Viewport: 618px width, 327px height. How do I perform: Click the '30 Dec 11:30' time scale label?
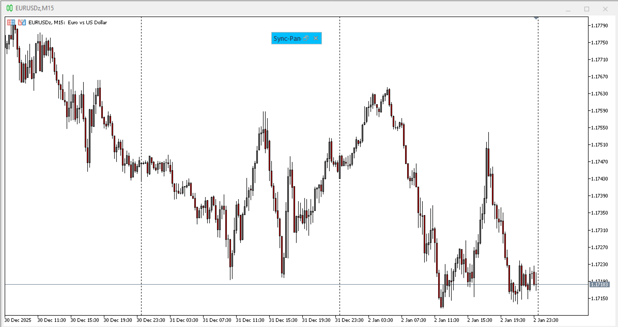pyautogui.click(x=52, y=320)
